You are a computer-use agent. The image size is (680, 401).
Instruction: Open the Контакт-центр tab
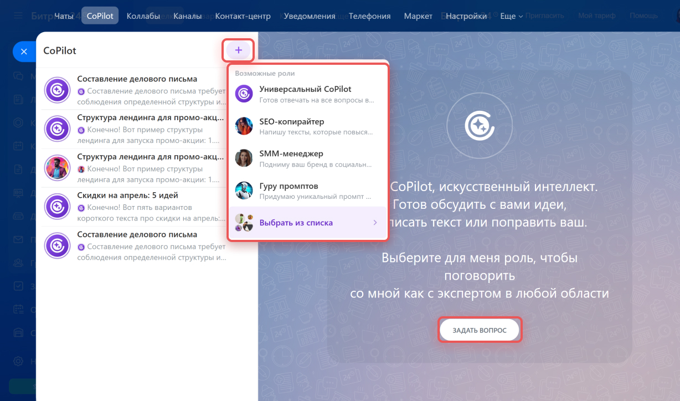click(243, 16)
